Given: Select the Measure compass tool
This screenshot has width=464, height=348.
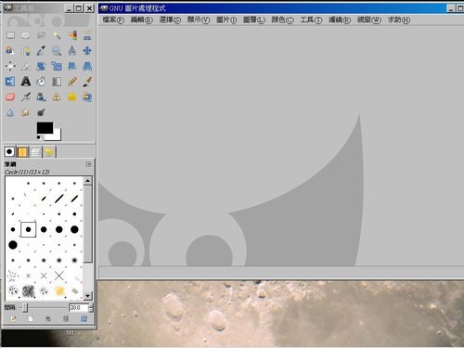Looking at the screenshot, I should click(72, 51).
